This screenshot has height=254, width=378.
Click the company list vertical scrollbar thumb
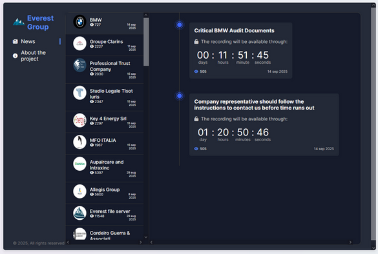pos(146,42)
